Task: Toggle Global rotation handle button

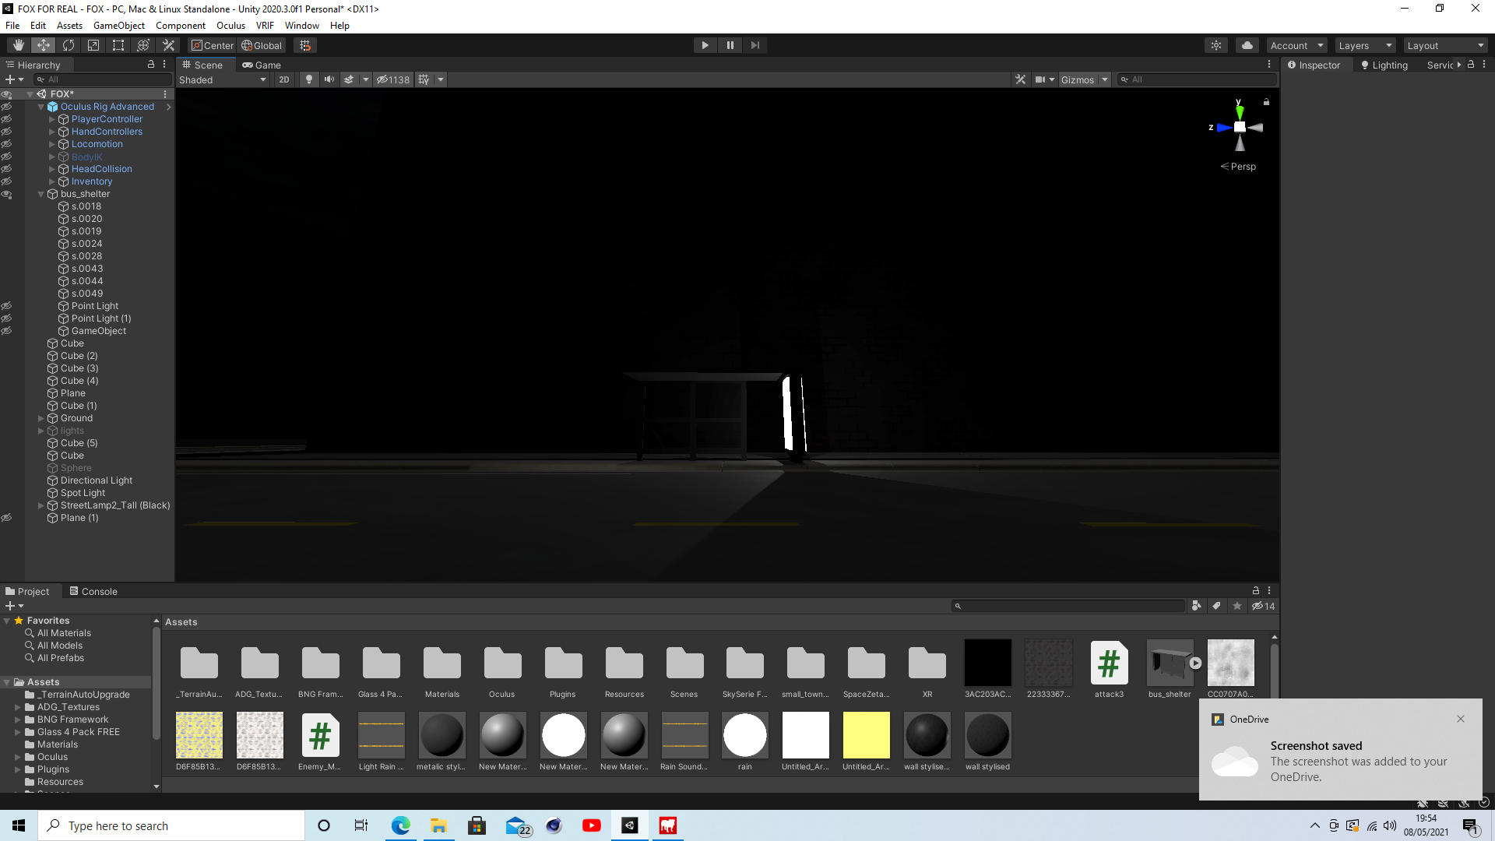Action: tap(262, 45)
